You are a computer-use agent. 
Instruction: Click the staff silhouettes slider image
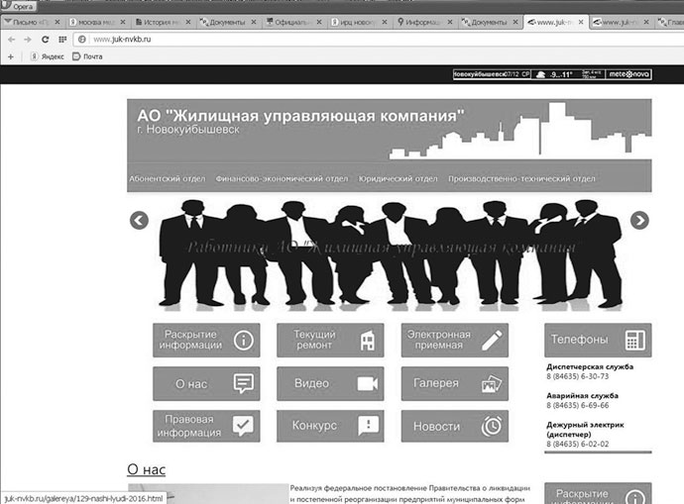coord(390,253)
